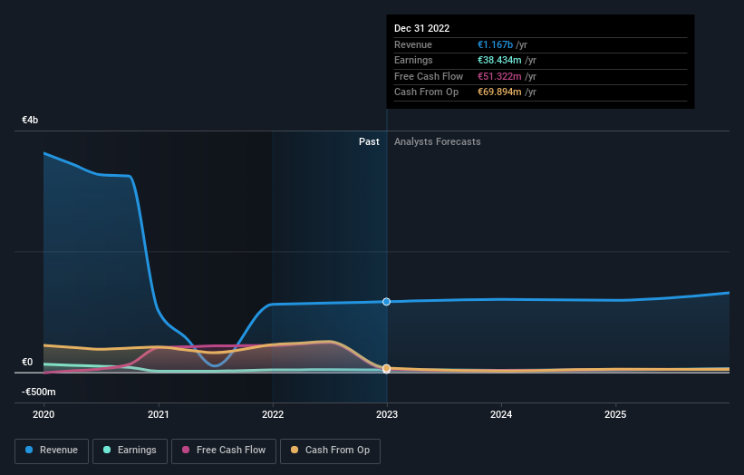This screenshot has width=744, height=475.
Task: Toggle the Revenue legend series
Action: pyautogui.click(x=52, y=451)
